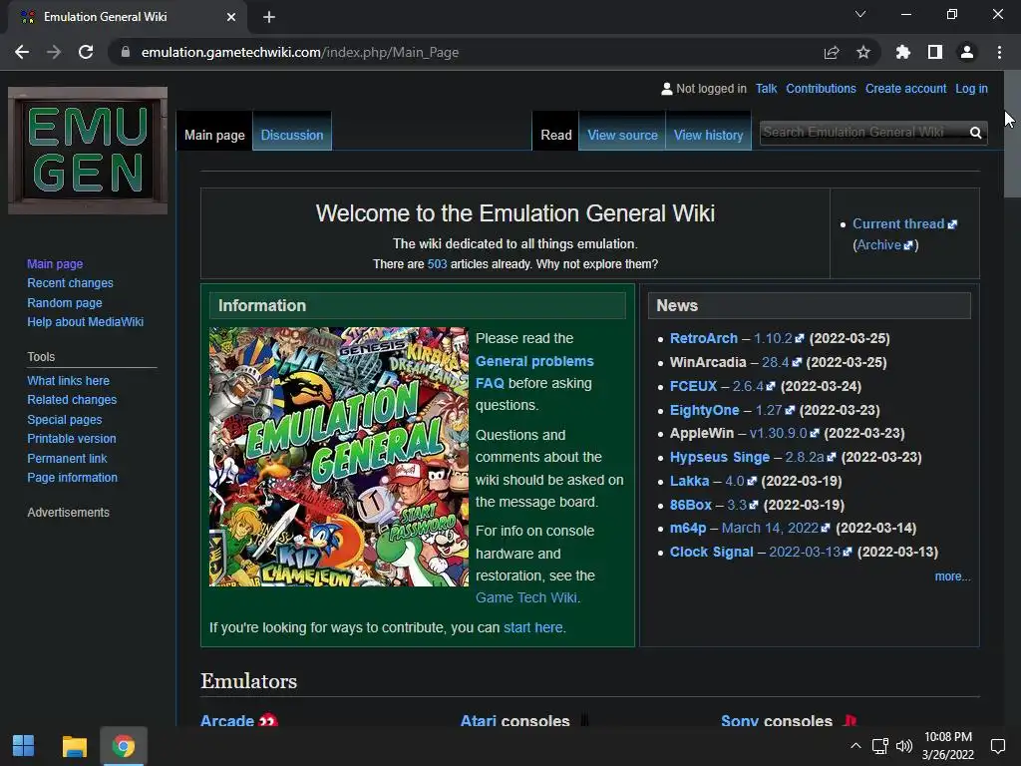Open Page information link
The image size is (1021, 766).
coord(72,478)
